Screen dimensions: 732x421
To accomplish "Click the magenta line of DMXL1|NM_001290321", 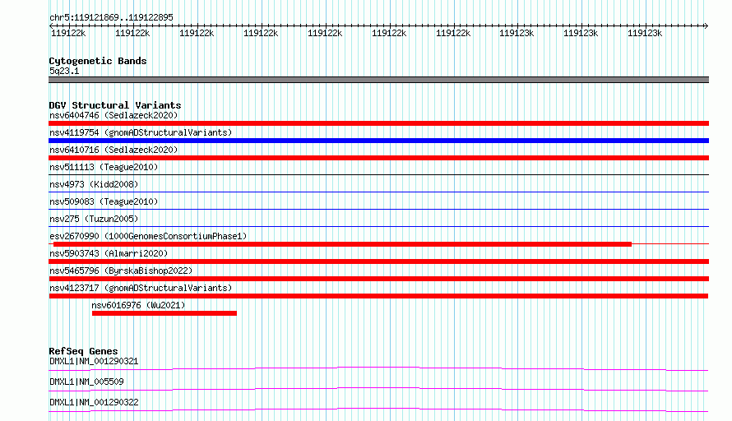I will click(378, 368).
